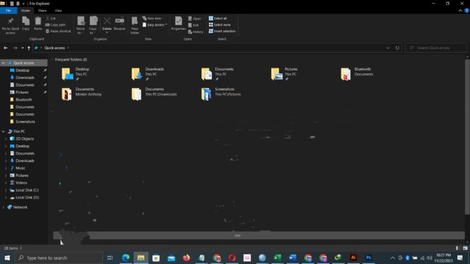Go back with the back arrow

(x=6, y=48)
